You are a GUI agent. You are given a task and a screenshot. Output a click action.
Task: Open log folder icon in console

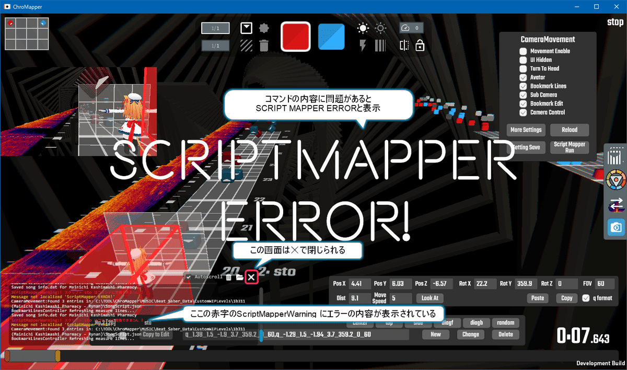[239, 277]
